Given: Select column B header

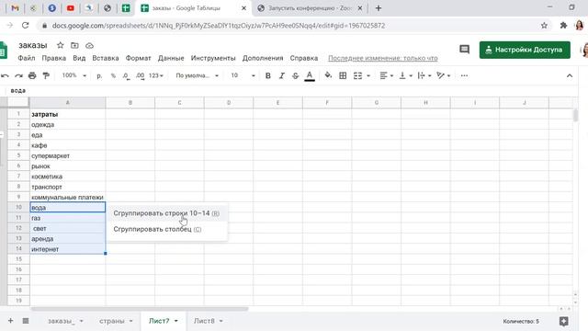Looking at the screenshot, I should [130, 103].
